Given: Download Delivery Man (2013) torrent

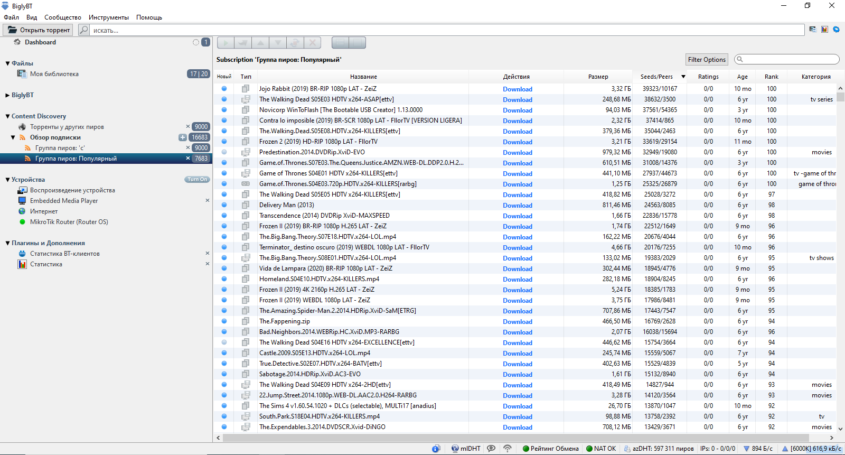Looking at the screenshot, I should [x=518, y=206].
